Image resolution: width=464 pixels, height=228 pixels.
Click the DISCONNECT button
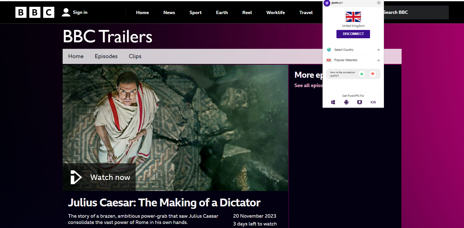coord(353,34)
